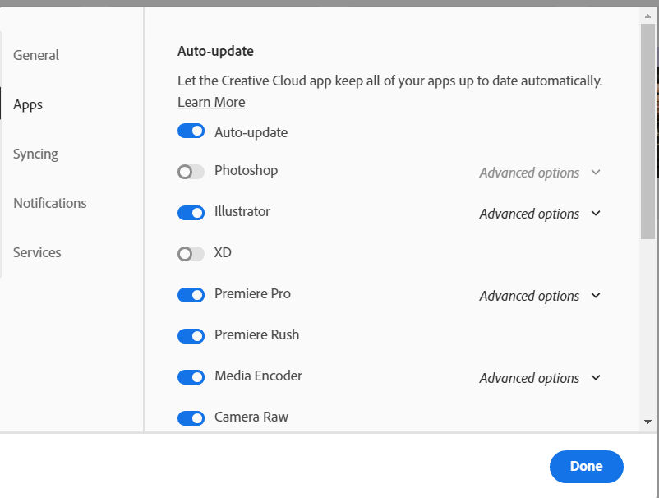
Task: Toggle the main Auto-update switch
Action: pyautogui.click(x=191, y=131)
